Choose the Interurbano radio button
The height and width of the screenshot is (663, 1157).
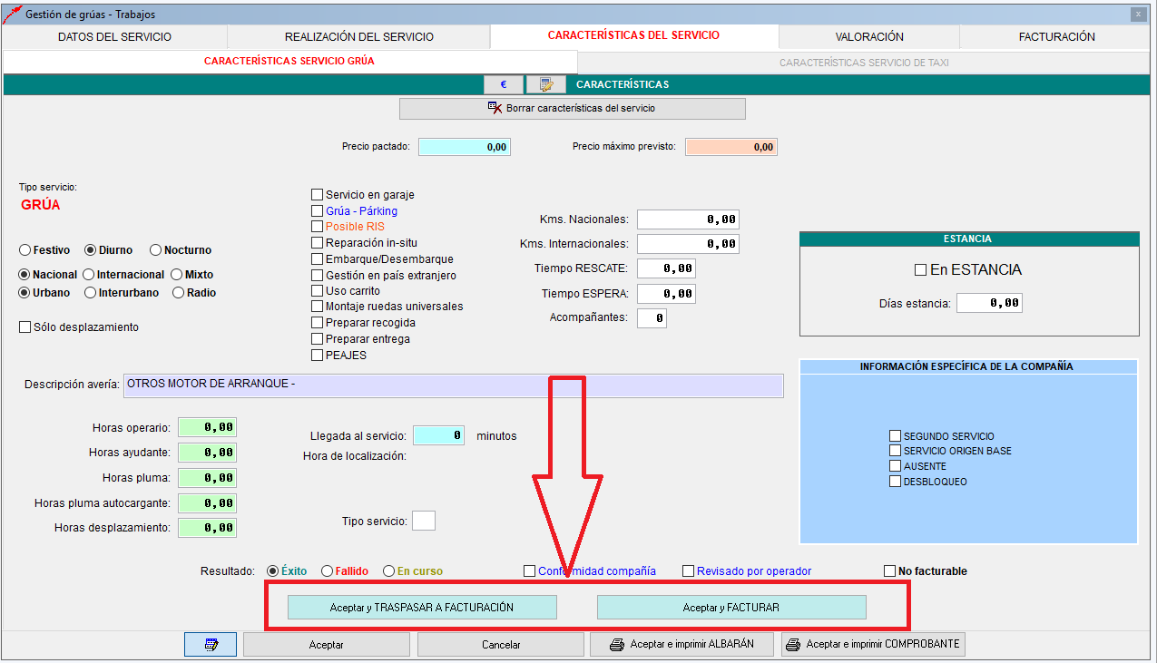[x=90, y=293]
